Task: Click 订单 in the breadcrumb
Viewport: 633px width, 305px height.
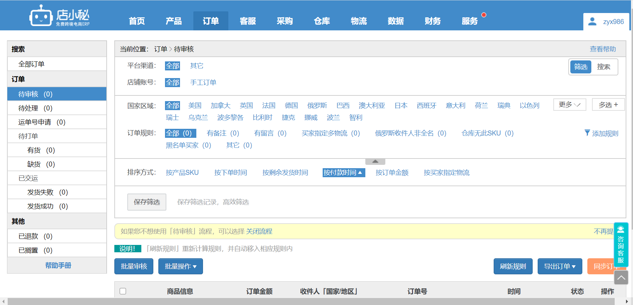Action: [x=161, y=49]
